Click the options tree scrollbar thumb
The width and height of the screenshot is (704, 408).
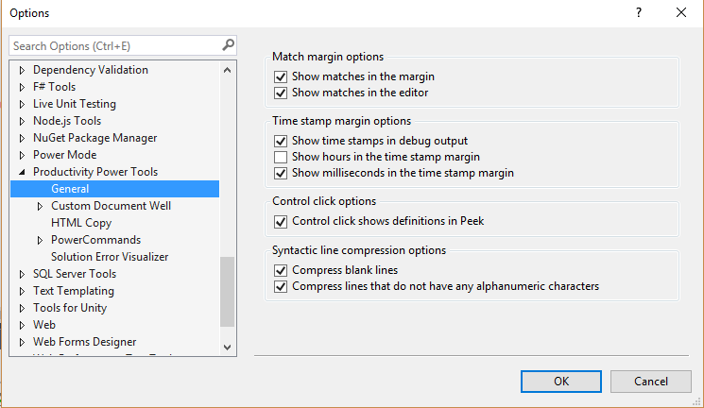pos(227,293)
